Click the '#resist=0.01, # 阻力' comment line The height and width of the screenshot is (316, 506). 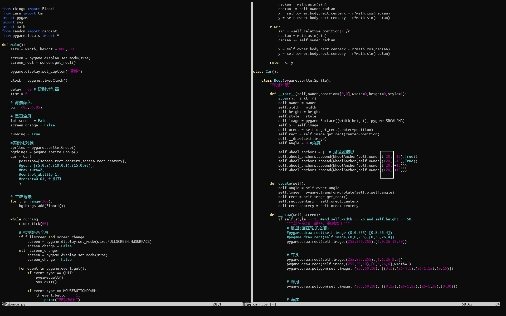[40, 179]
